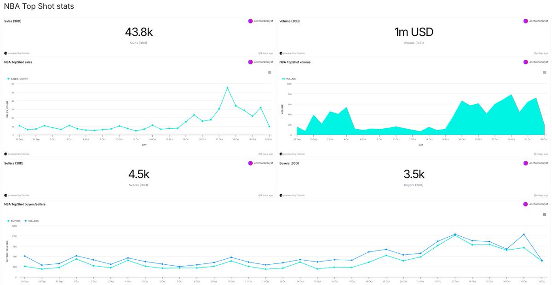Screen dimensions: 552x285
Task: Click the flipside logo under the volume chart
Action: coord(281,154)
